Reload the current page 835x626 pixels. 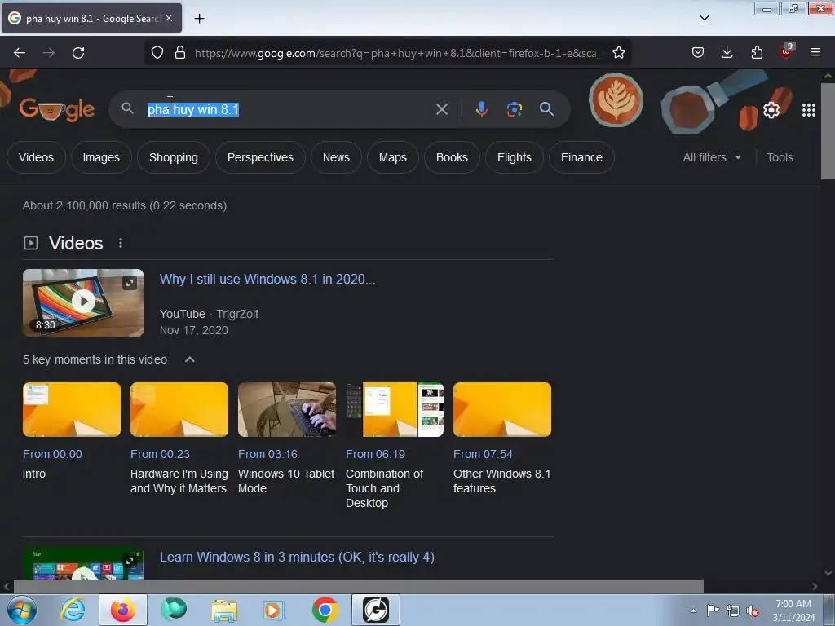tap(78, 53)
